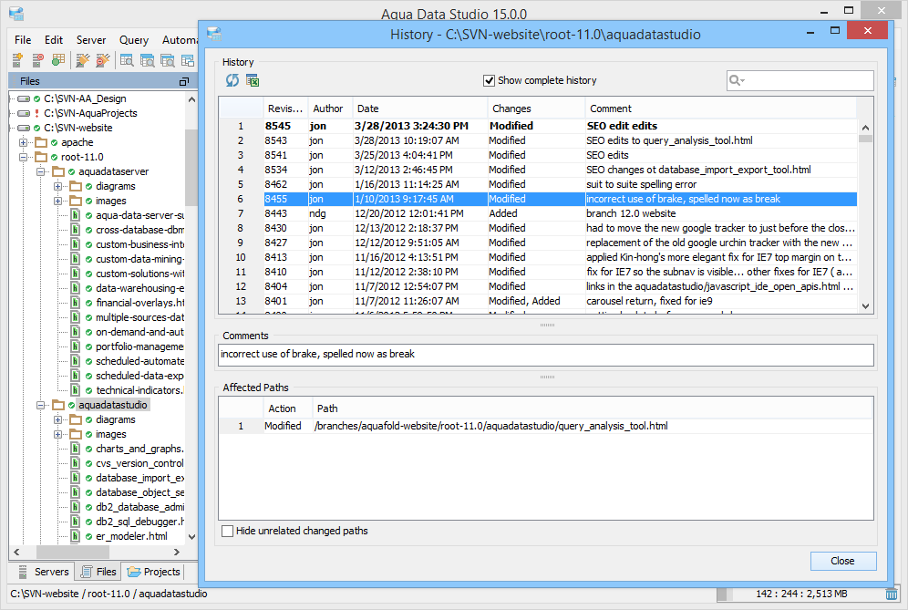Screen dimensions: 908x610
Task: Click Export to Excel icon in History
Action: (253, 80)
